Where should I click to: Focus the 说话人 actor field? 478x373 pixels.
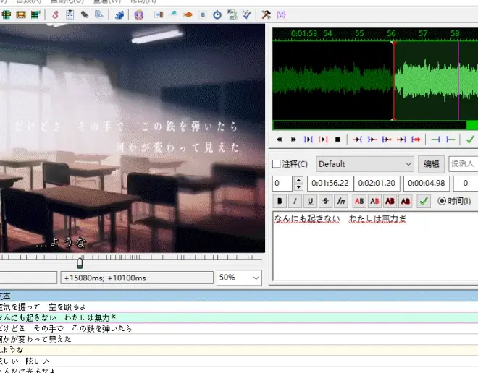(x=464, y=164)
